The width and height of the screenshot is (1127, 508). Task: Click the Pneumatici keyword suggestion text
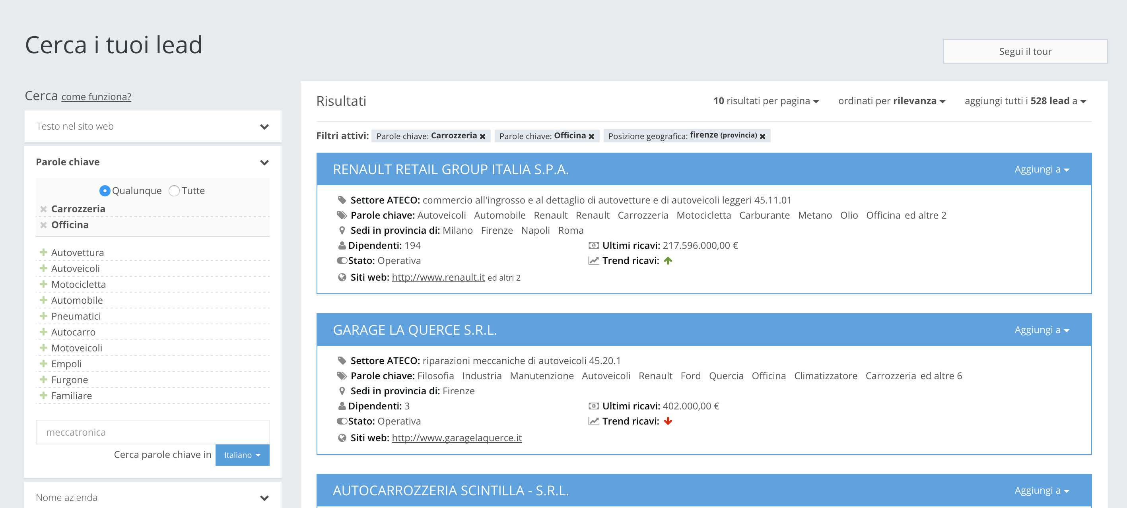76,316
